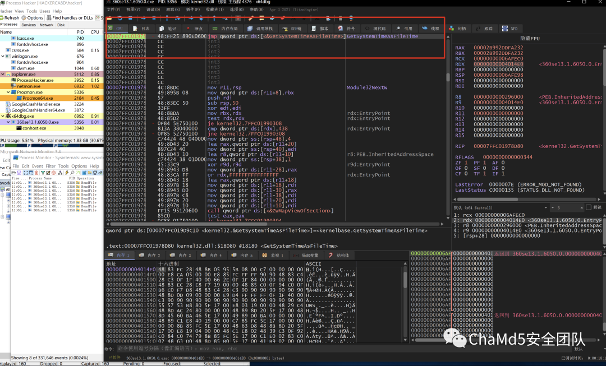Click the save icon in Process Monitor toolbar
Screen dimensions: 606x366
[19, 173]
